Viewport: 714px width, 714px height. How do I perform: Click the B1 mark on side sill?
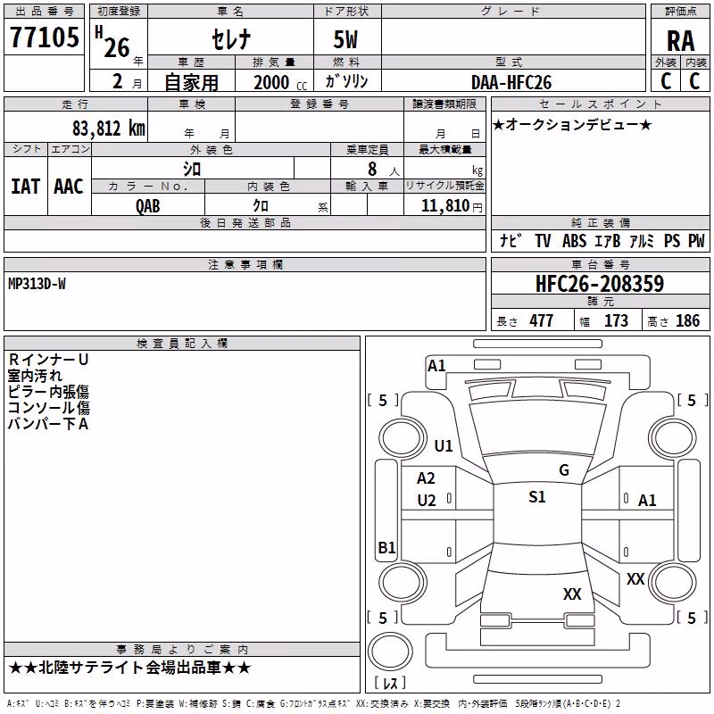386,547
